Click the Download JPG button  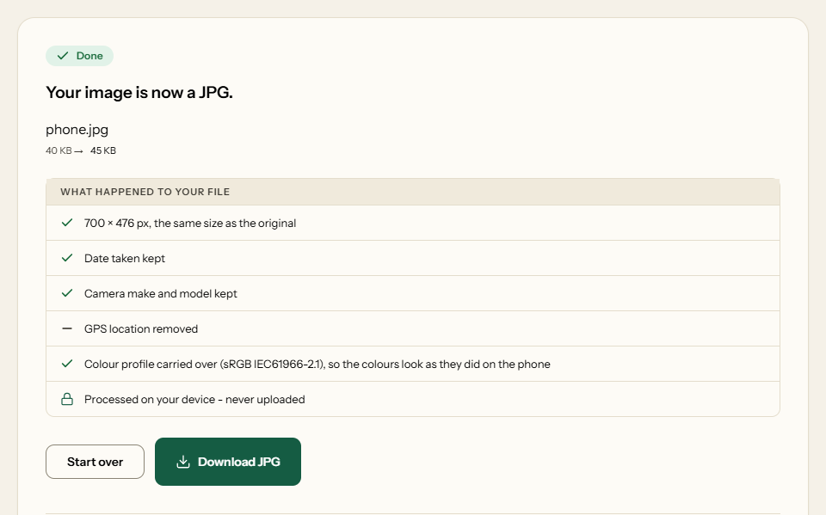[227, 462]
